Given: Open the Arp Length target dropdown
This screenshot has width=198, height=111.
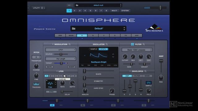Looking at the screenshot, I should [61, 59].
